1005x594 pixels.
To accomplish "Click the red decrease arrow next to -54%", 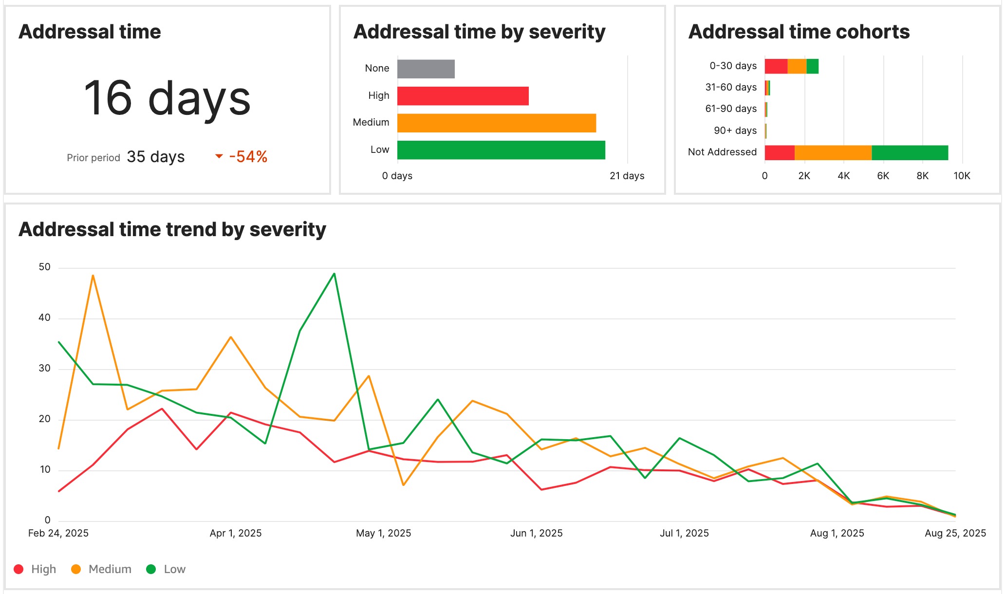I will click(x=219, y=157).
